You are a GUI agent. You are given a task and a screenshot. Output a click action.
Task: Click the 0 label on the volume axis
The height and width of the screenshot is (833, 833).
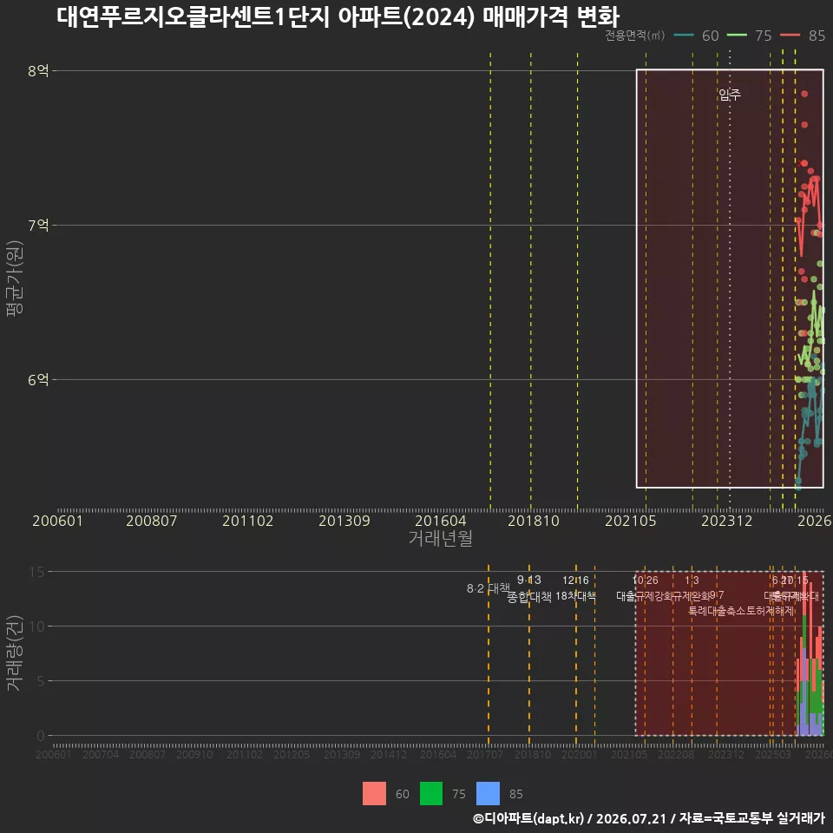(41, 736)
